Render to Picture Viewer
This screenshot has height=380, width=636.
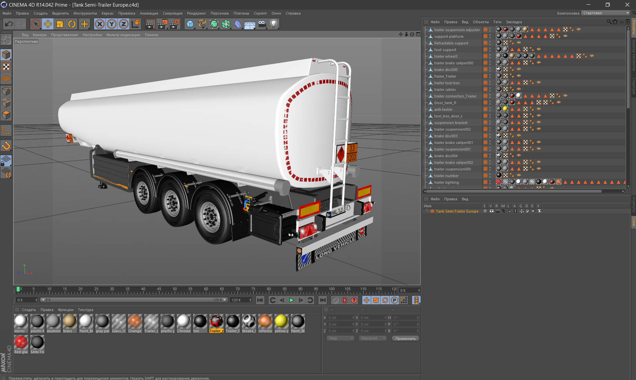[x=162, y=24]
